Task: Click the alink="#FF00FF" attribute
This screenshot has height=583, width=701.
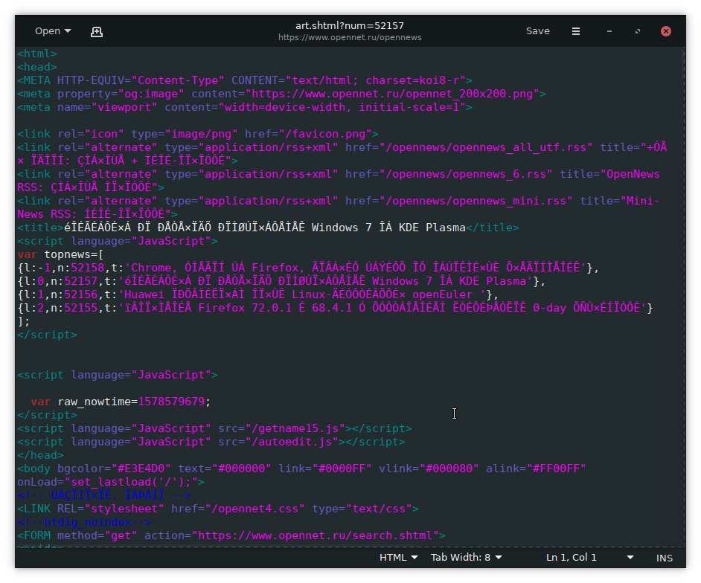Action: coord(536,469)
